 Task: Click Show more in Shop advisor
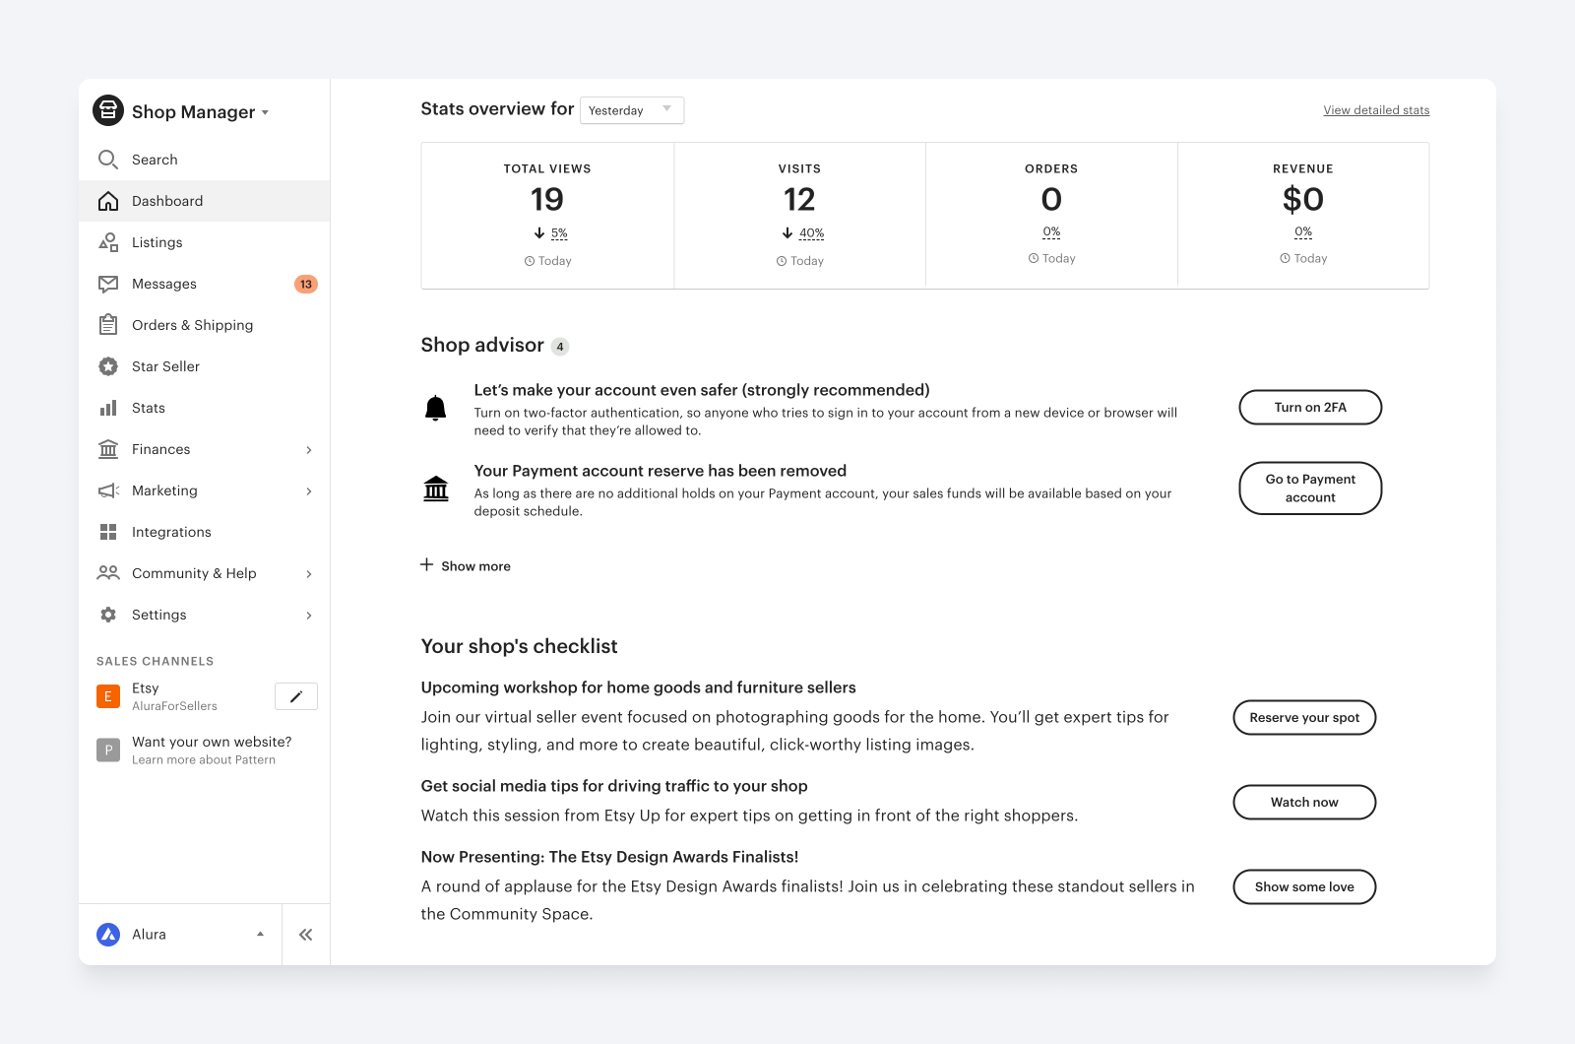click(465, 565)
